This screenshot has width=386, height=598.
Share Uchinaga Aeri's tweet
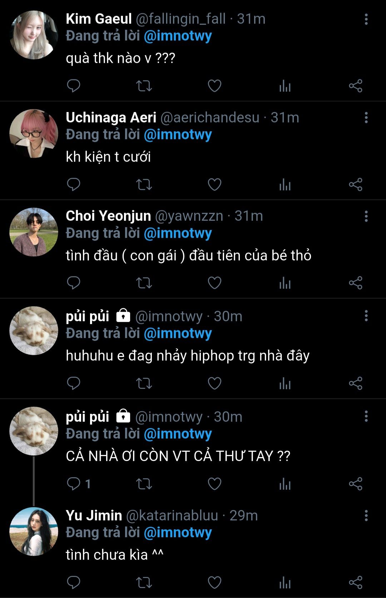point(356,185)
